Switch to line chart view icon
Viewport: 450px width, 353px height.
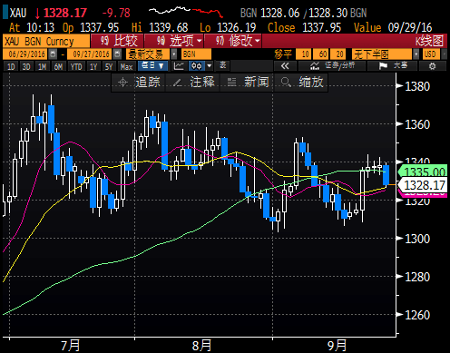179,66
